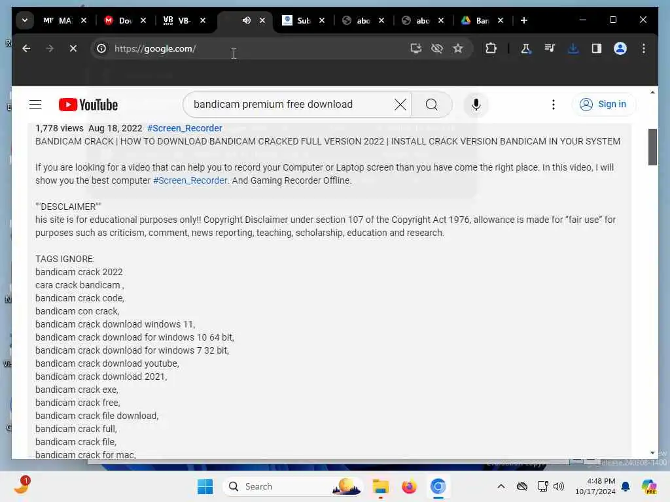Open YouTube settings three-dot menu

(554, 105)
